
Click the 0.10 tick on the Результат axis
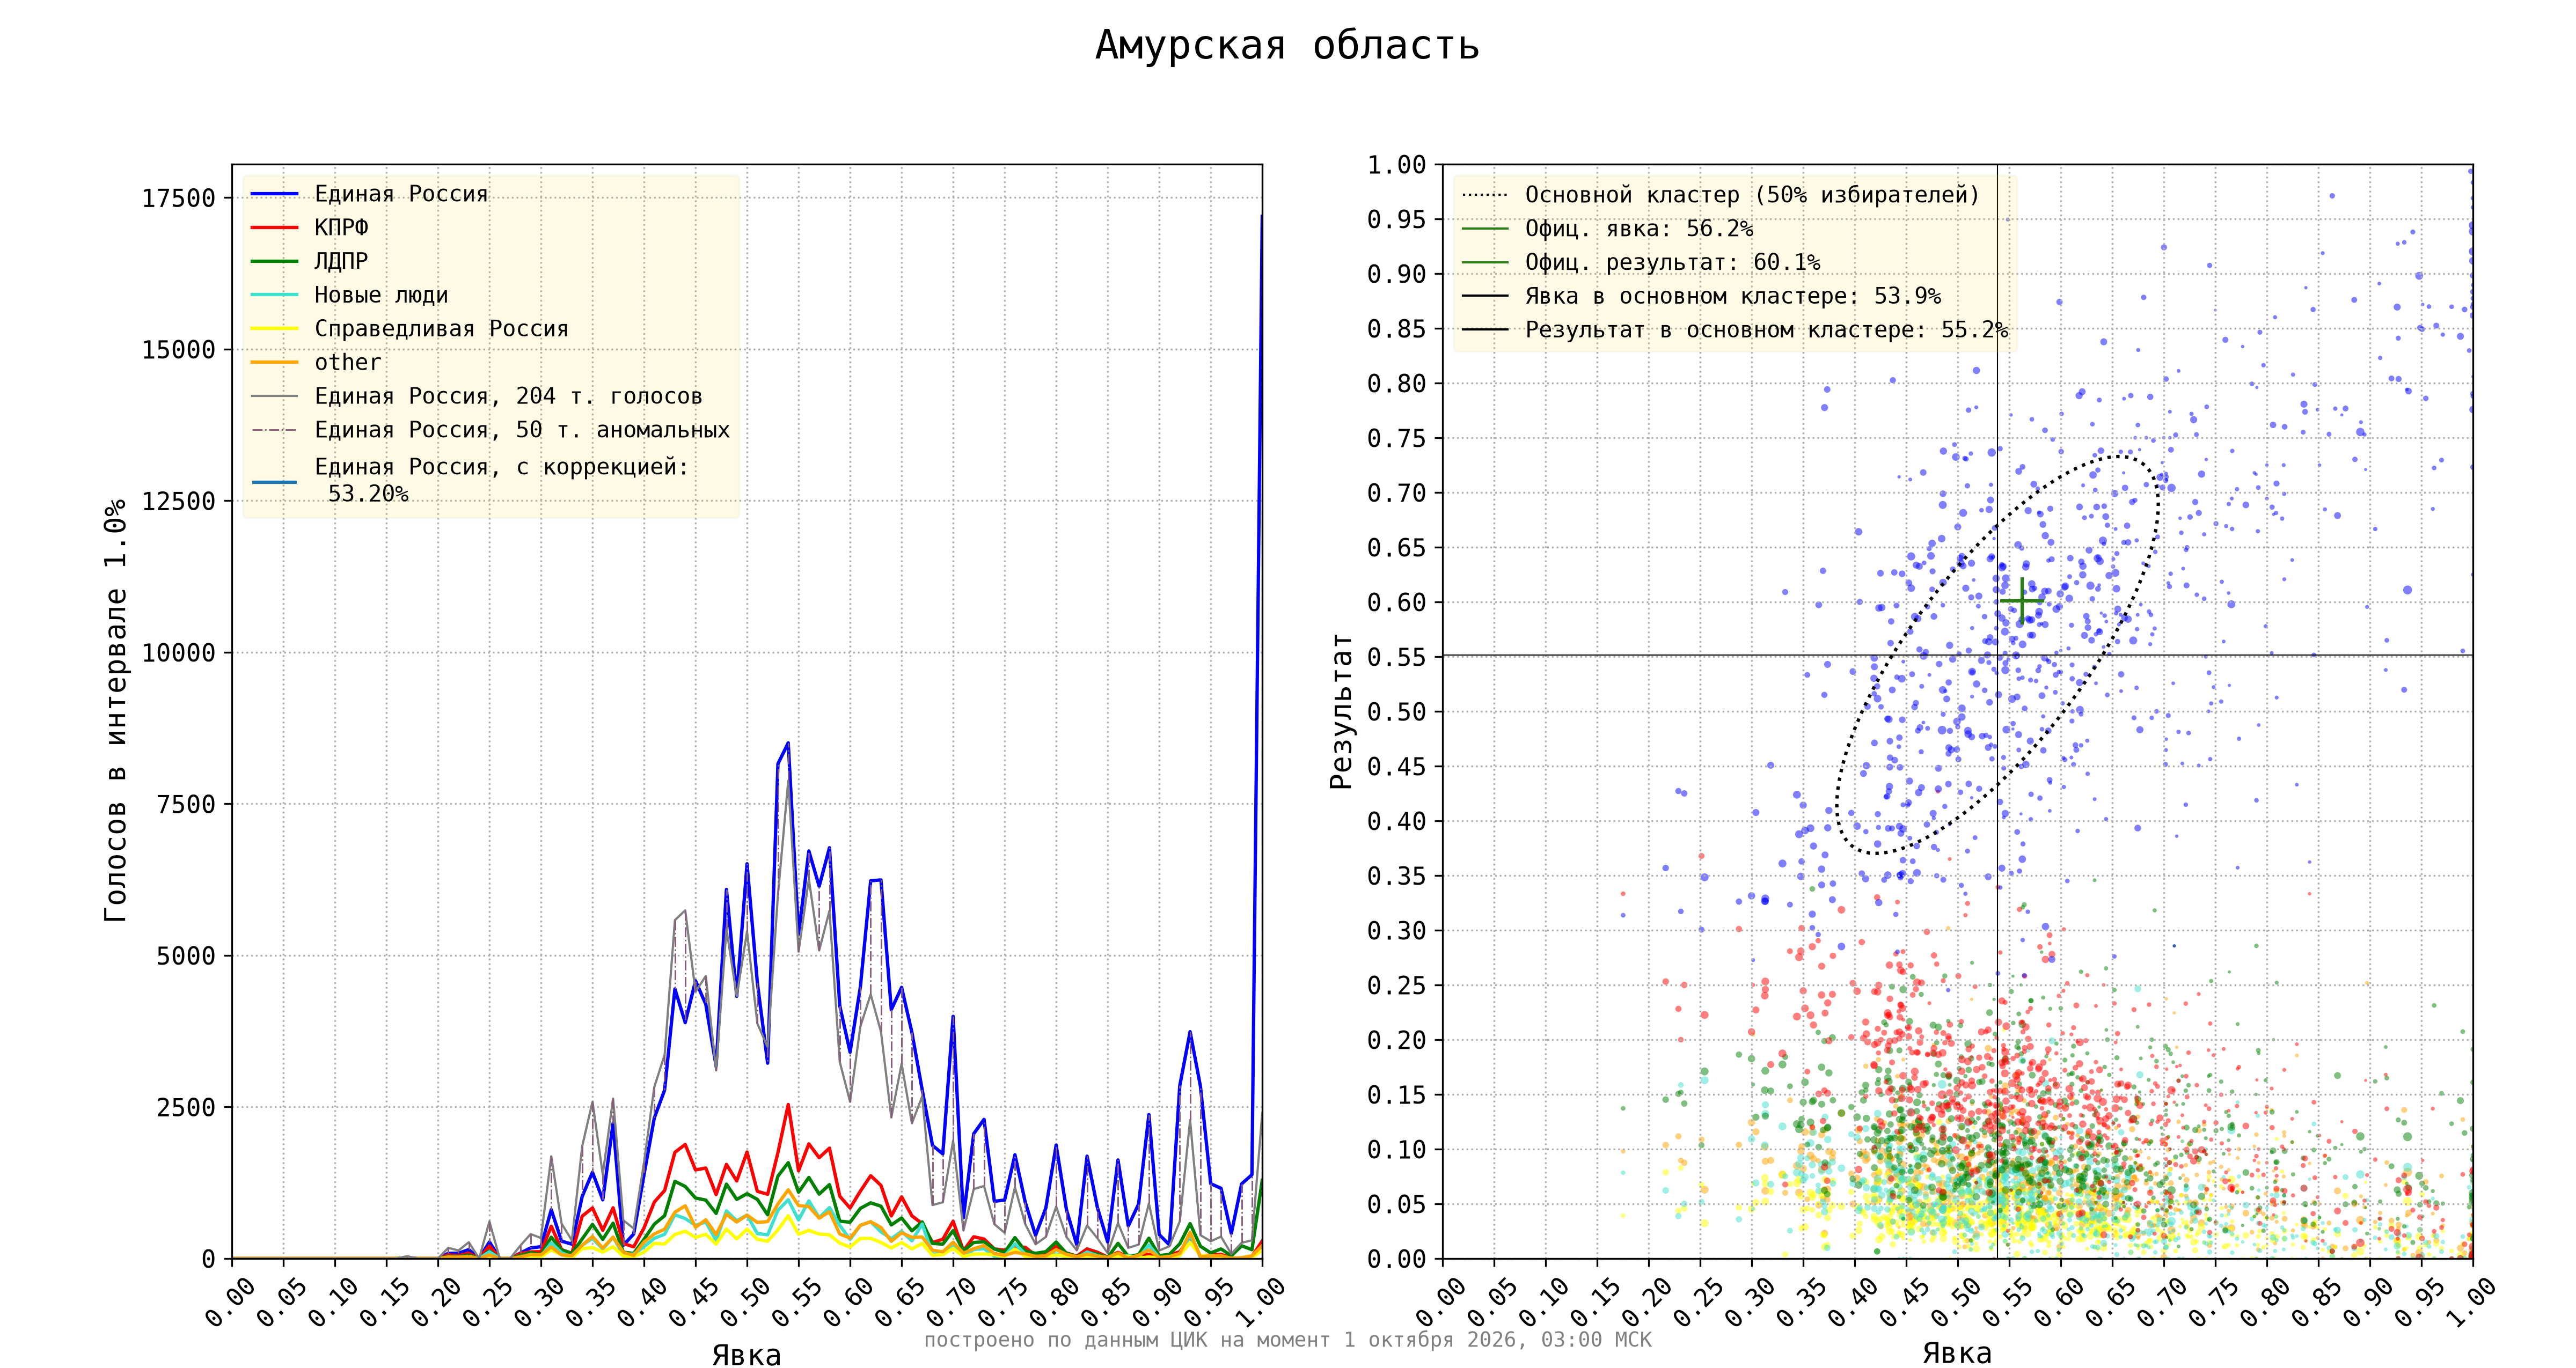tap(1396, 1149)
